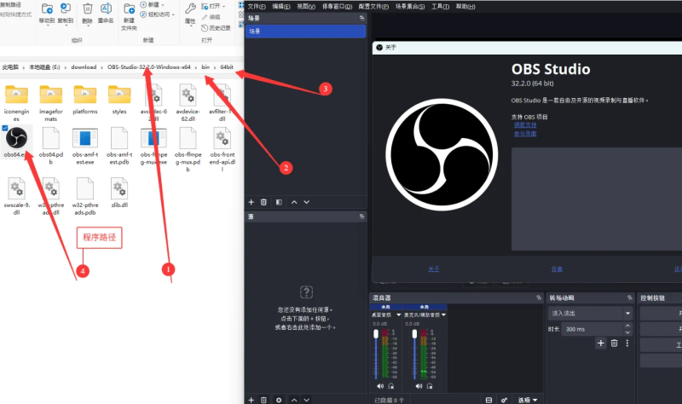Open the 选项 dropdown in mixer toolbar
The image size is (682, 404).
coord(528,400)
